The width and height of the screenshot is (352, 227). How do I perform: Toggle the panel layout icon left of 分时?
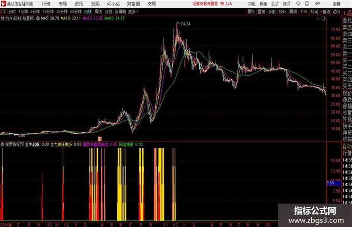click(3, 11)
